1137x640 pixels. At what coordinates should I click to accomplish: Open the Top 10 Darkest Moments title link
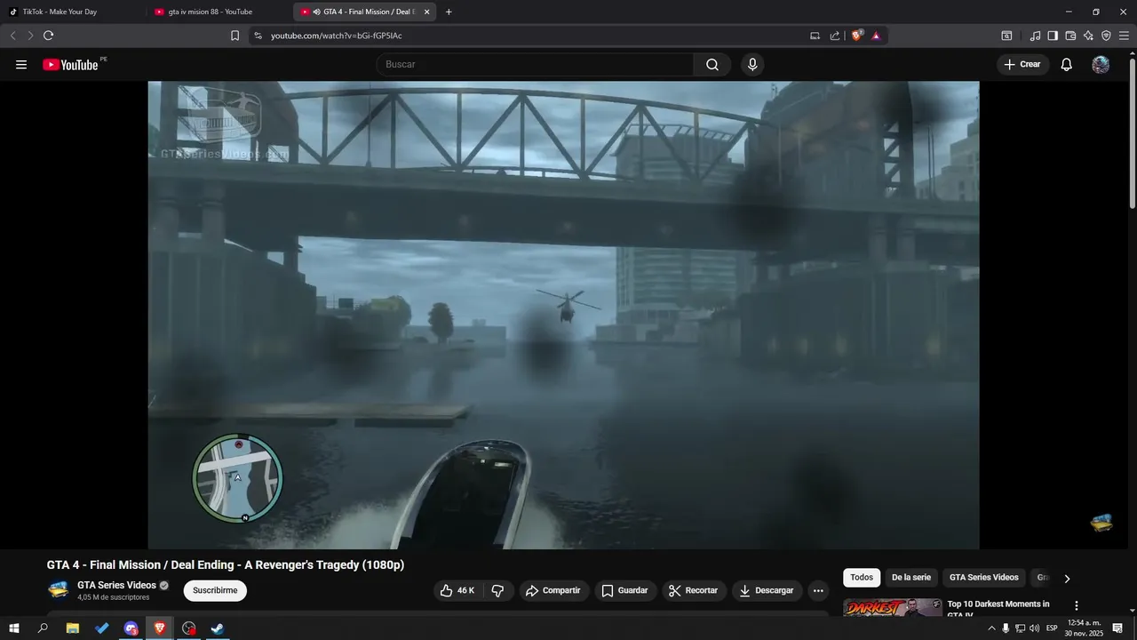[998, 609]
